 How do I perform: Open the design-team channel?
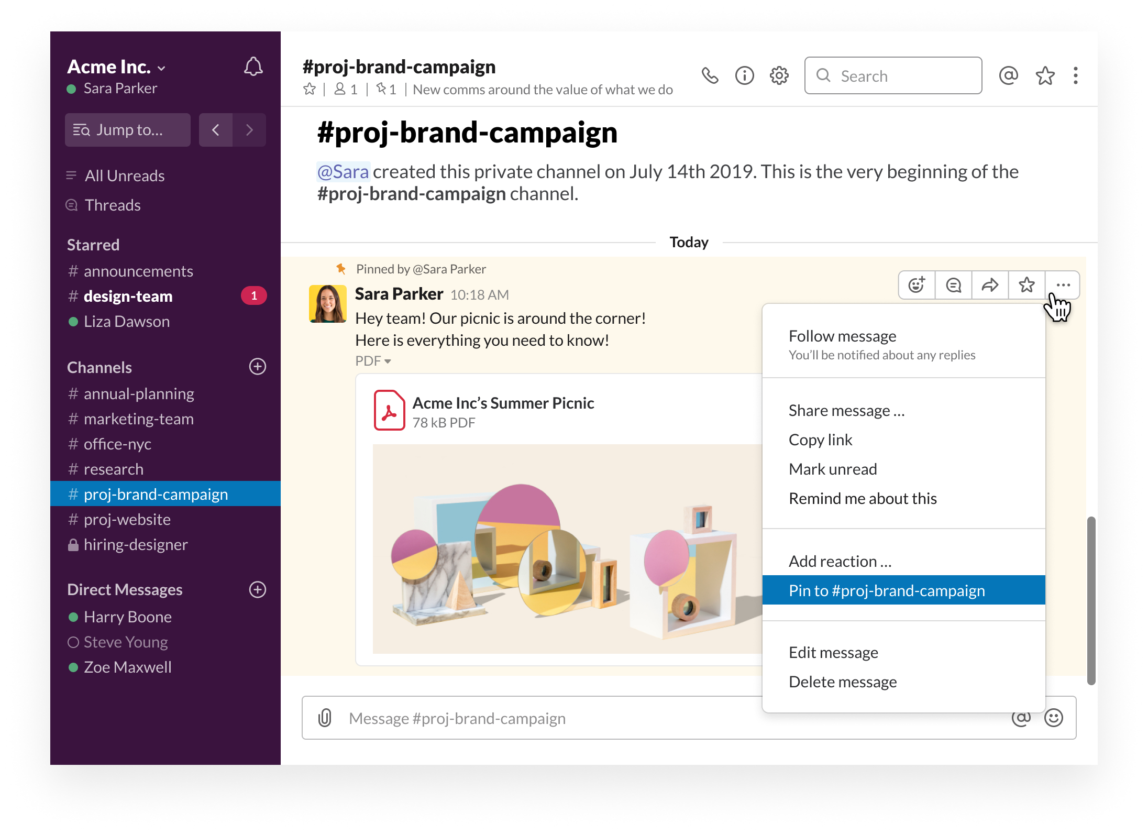click(x=128, y=296)
